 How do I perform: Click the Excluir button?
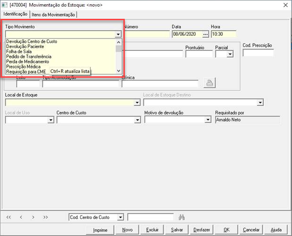152,230
